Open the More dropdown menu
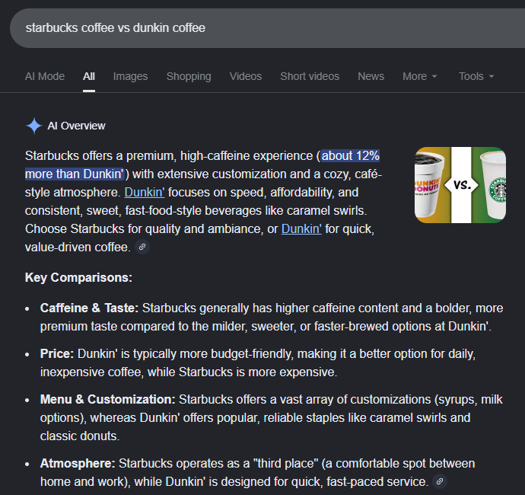The height and width of the screenshot is (495, 525). [420, 76]
